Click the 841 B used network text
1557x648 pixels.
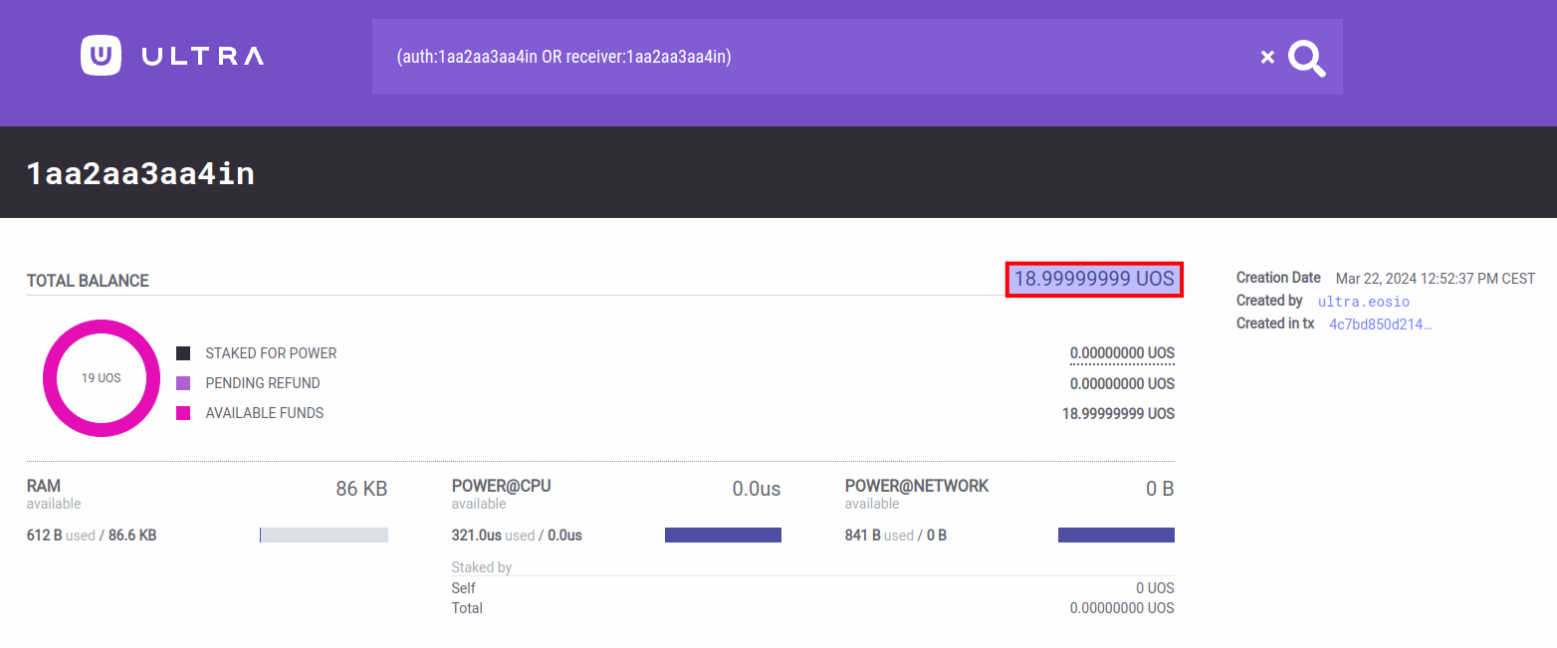(x=879, y=536)
